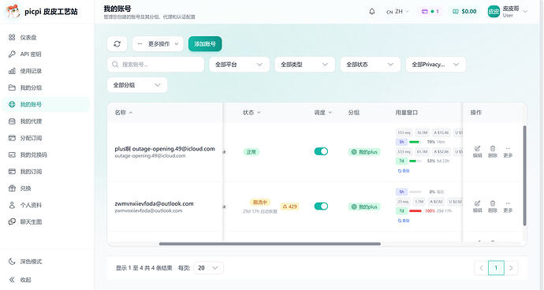
Task: Go to 我的订阅 in sidebar
Action: pyautogui.click(x=46, y=171)
